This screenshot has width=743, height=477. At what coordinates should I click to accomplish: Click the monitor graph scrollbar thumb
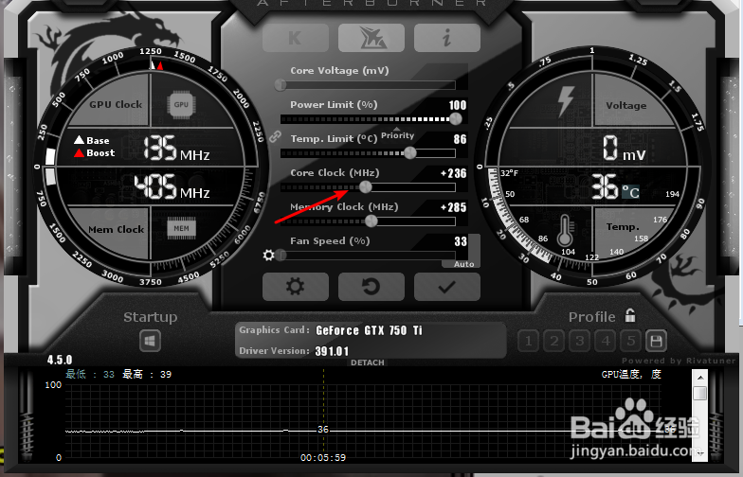[699, 394]
